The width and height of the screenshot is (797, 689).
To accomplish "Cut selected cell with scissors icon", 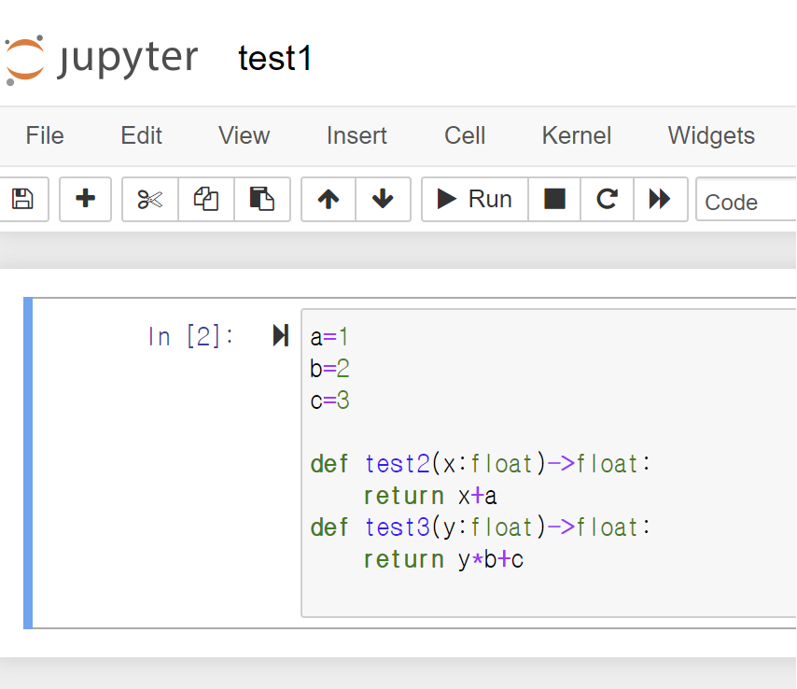I will coord(150,199).
